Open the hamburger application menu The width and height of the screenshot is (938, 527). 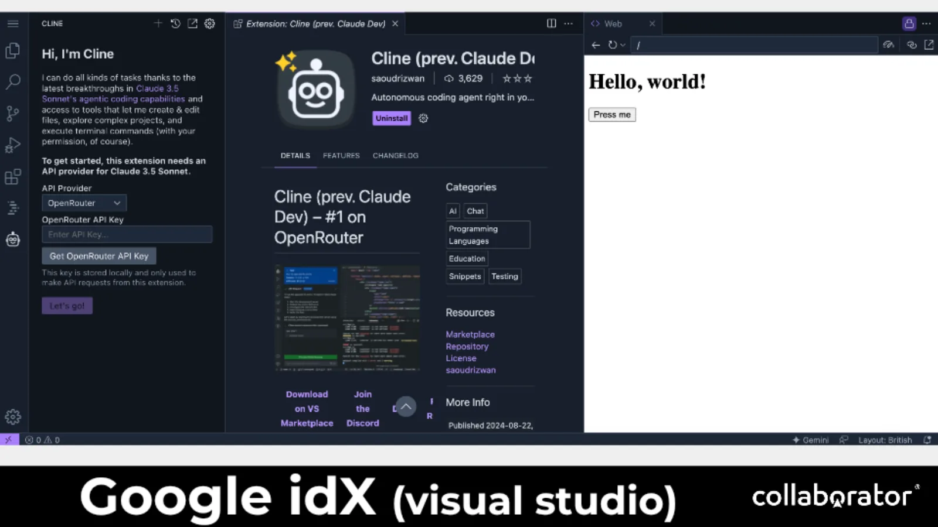[13, 23]
